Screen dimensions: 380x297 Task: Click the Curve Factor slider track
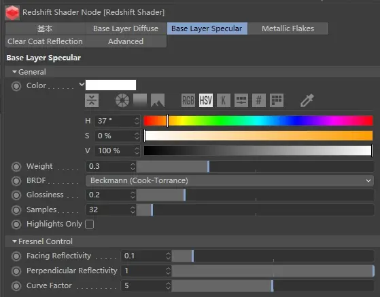coord(273,286)
